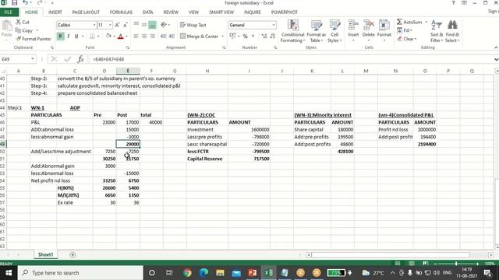Viewport: 499px width, 280px height.
Task: Add a new sheet
Action: (73, 254)
